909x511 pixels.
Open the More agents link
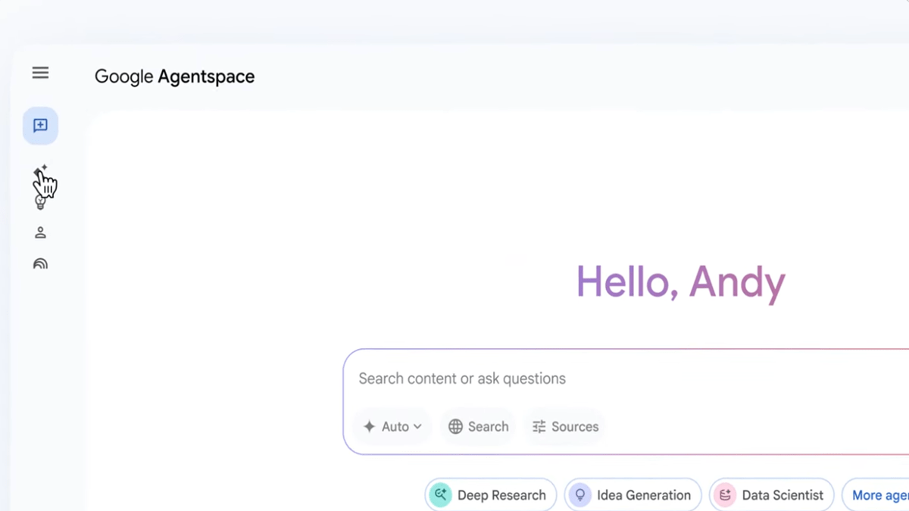tap(876, 495)
